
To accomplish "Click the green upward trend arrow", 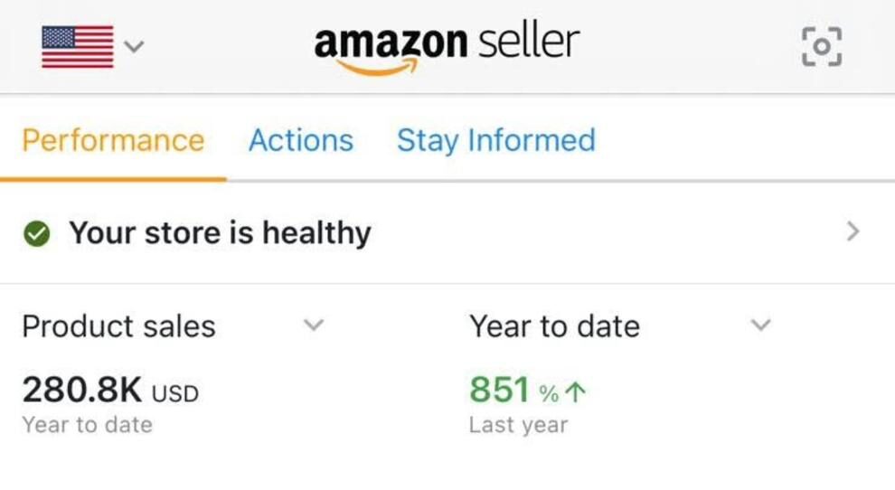I will point(576,392).
